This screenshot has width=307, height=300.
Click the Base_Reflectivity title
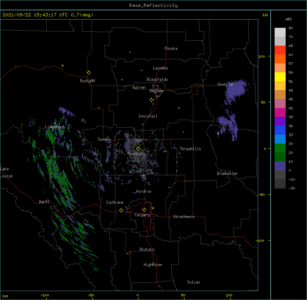point(153,5)
